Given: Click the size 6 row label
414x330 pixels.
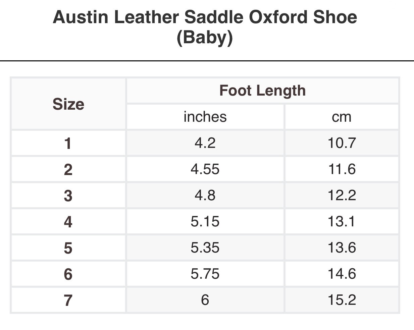Looking at the screenshot, I should click(x=68, y=274).
